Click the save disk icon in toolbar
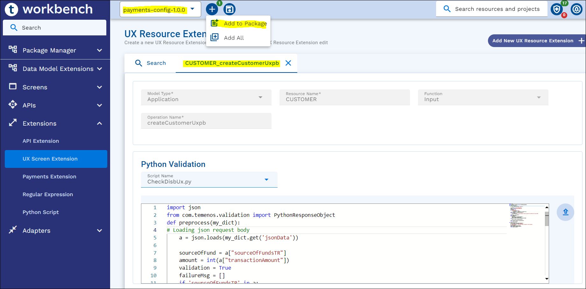The image size is (586, 289). 229,9
